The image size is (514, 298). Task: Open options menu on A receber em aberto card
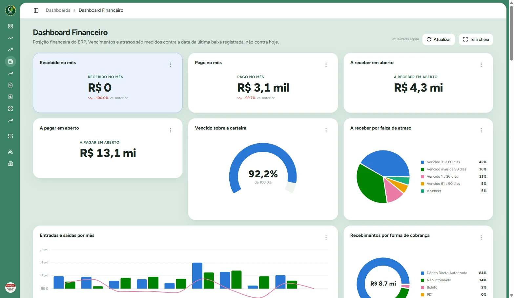click(x=481, y=65)
